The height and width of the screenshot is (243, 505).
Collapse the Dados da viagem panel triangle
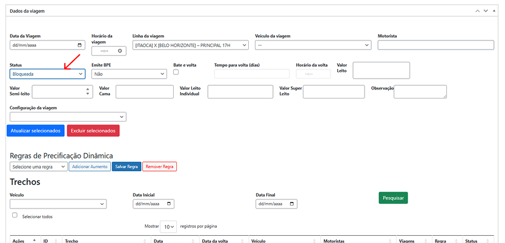[x=494, y=11]
